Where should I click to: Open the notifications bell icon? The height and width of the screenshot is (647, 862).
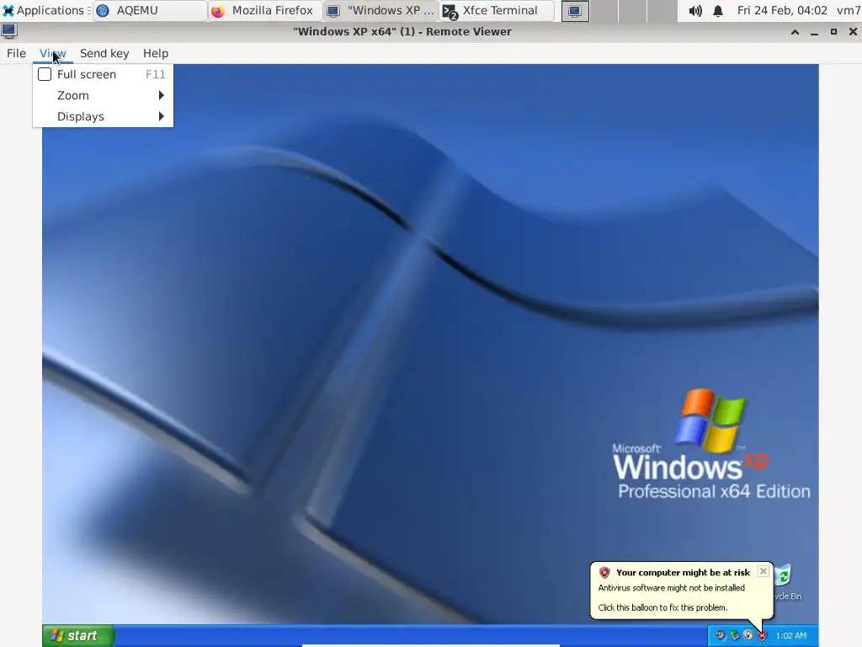click(718, 10)
